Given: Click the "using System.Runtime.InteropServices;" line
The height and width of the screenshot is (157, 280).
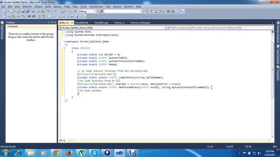Looking at the screenshot, I should point(92,35).
